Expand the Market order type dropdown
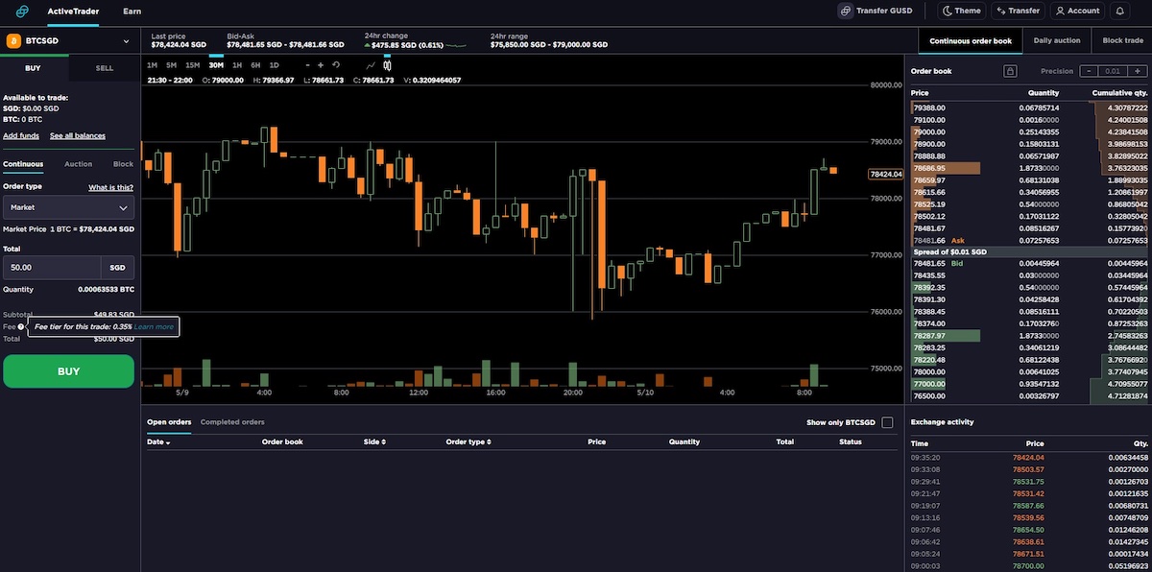Image resolution: width=1152 pixels, height=572 pixels. [x=69, y=207]
